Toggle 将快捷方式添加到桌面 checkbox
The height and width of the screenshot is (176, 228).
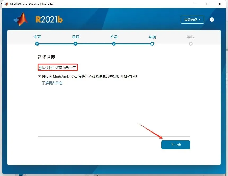(x=39, y=68)
